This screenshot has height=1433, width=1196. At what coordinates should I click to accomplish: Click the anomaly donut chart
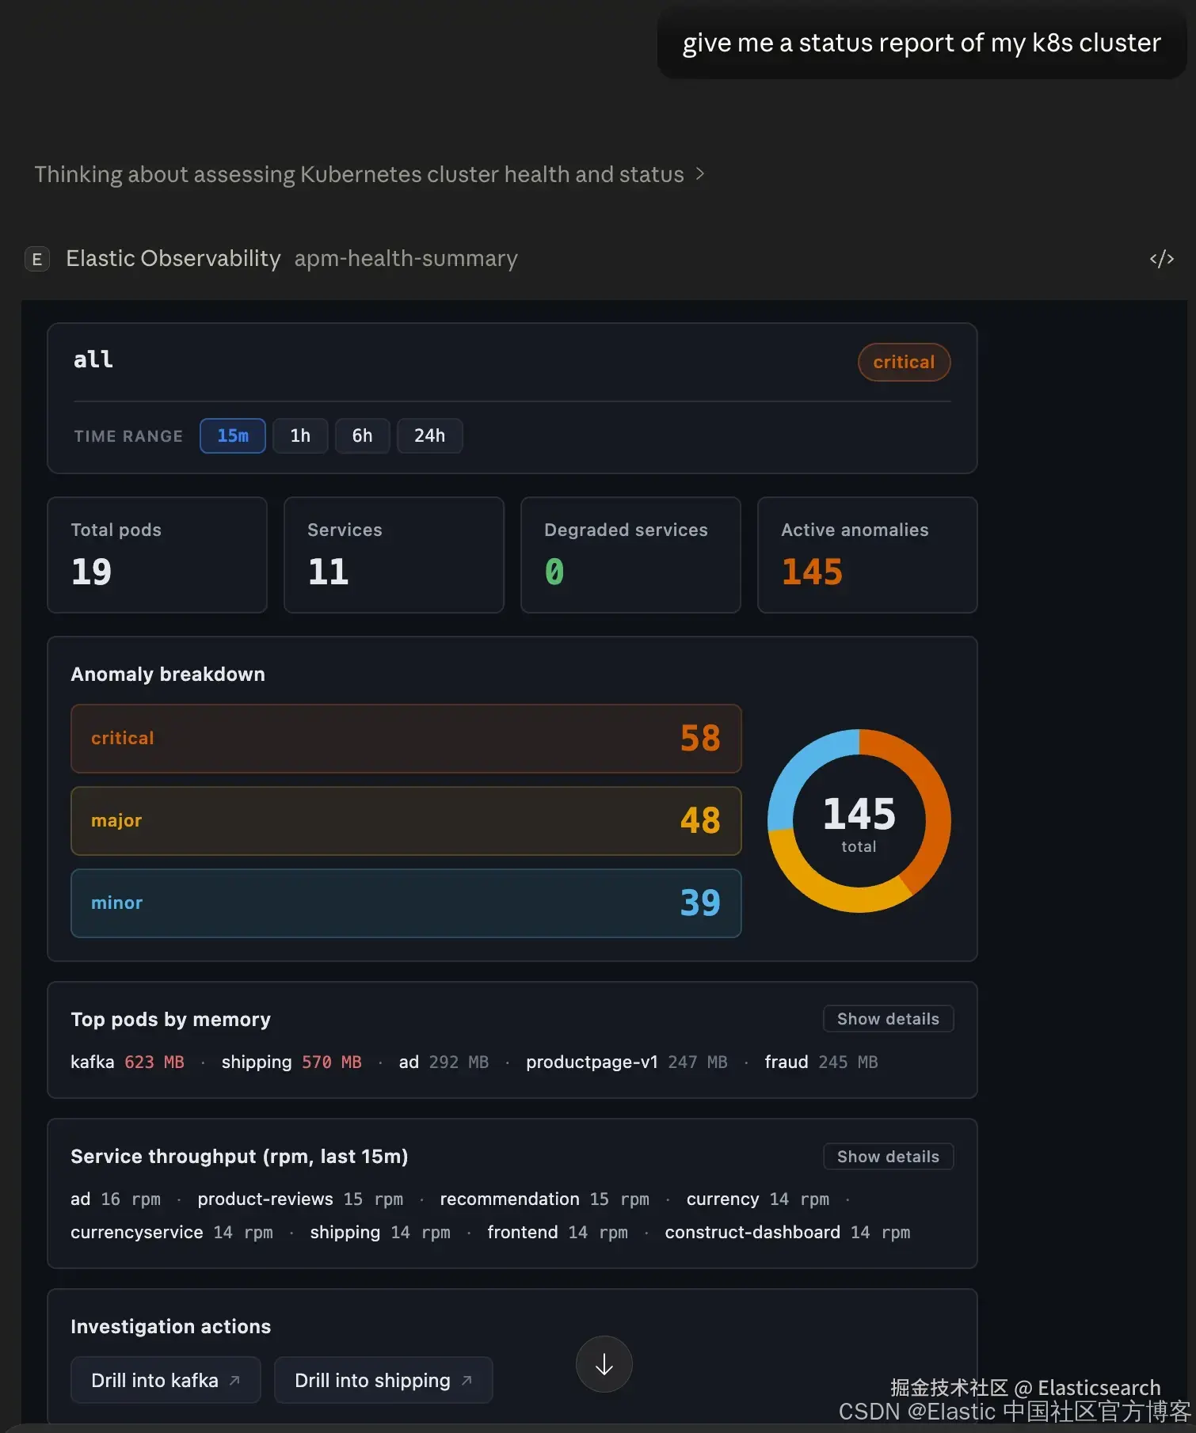click(859, 821)
